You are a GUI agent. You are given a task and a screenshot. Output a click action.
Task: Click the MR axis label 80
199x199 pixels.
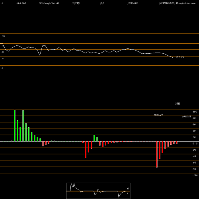pos(194,118)
